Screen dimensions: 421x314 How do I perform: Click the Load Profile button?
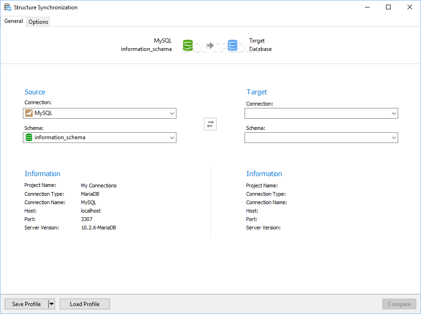(85, 304)
